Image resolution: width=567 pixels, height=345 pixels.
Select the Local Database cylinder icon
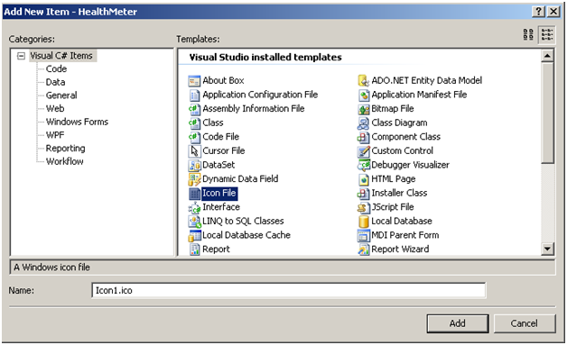click(364, 222)
